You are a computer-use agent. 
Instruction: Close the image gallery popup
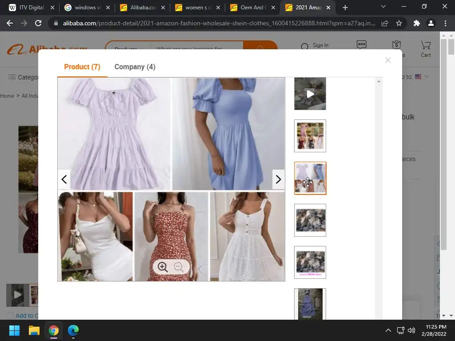[388, 60]
